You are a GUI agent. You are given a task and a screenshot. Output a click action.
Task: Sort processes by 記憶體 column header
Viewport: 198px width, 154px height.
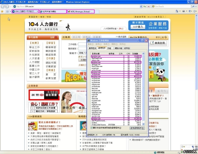pyautogui.click(x=136, y=54)
